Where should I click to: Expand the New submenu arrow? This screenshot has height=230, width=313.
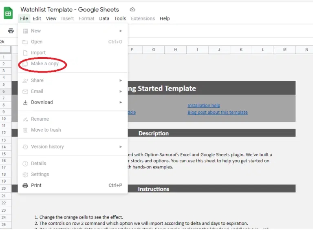pyautogui.click(x=121, y=31)
